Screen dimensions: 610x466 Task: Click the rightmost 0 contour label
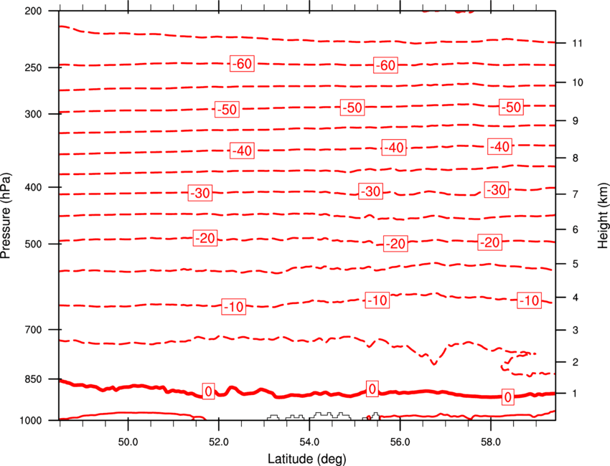[507, 397]
